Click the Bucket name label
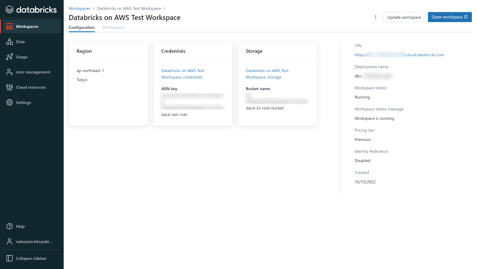This screenshot has width=477, height=269. (258, 89)
